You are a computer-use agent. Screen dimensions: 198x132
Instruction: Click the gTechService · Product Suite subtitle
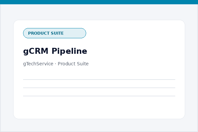56,64
